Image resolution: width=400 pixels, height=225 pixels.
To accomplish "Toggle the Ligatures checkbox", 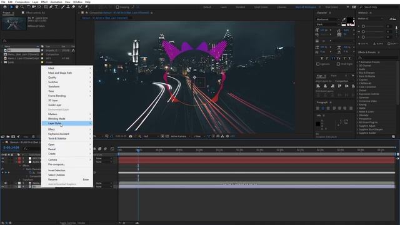I will pyautogui.click(x=318, y=64).
